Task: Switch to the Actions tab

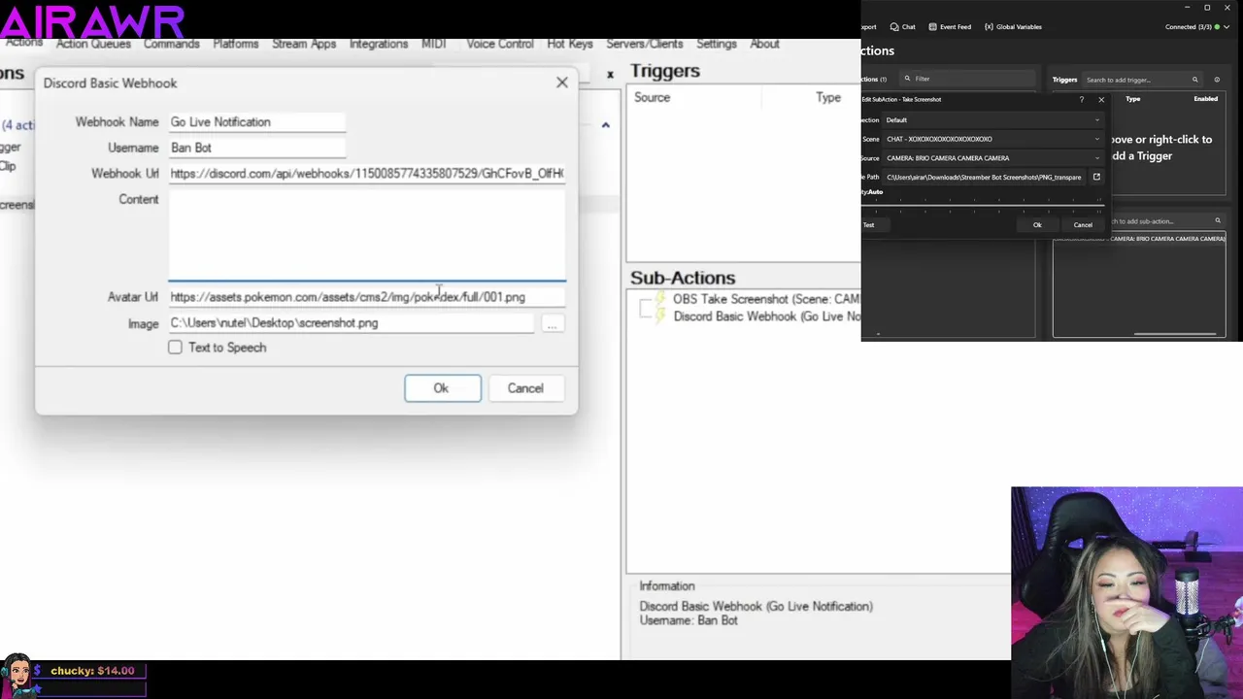Action: 23,43
